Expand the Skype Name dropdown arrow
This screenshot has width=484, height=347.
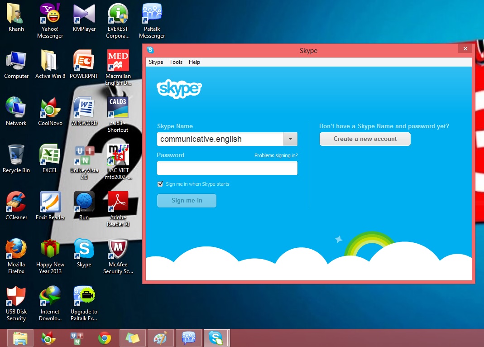coord(290,139)
